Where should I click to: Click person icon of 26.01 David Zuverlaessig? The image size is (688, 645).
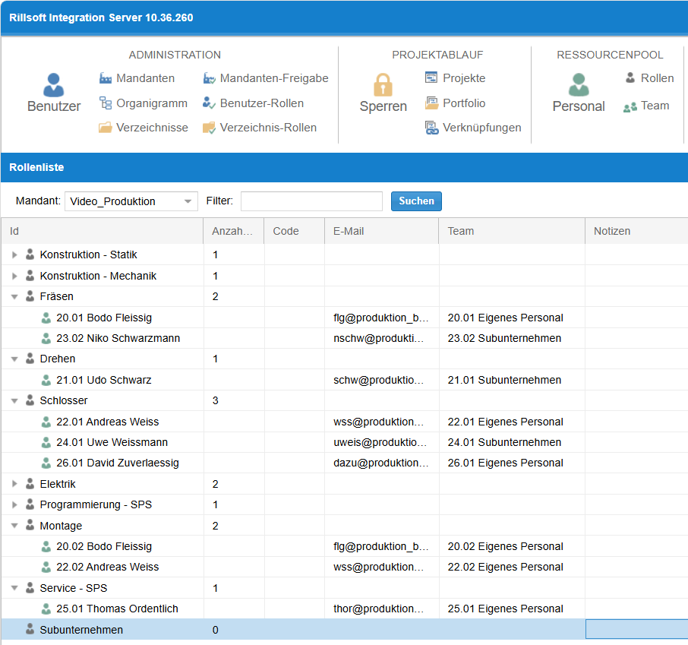[46, 463]
